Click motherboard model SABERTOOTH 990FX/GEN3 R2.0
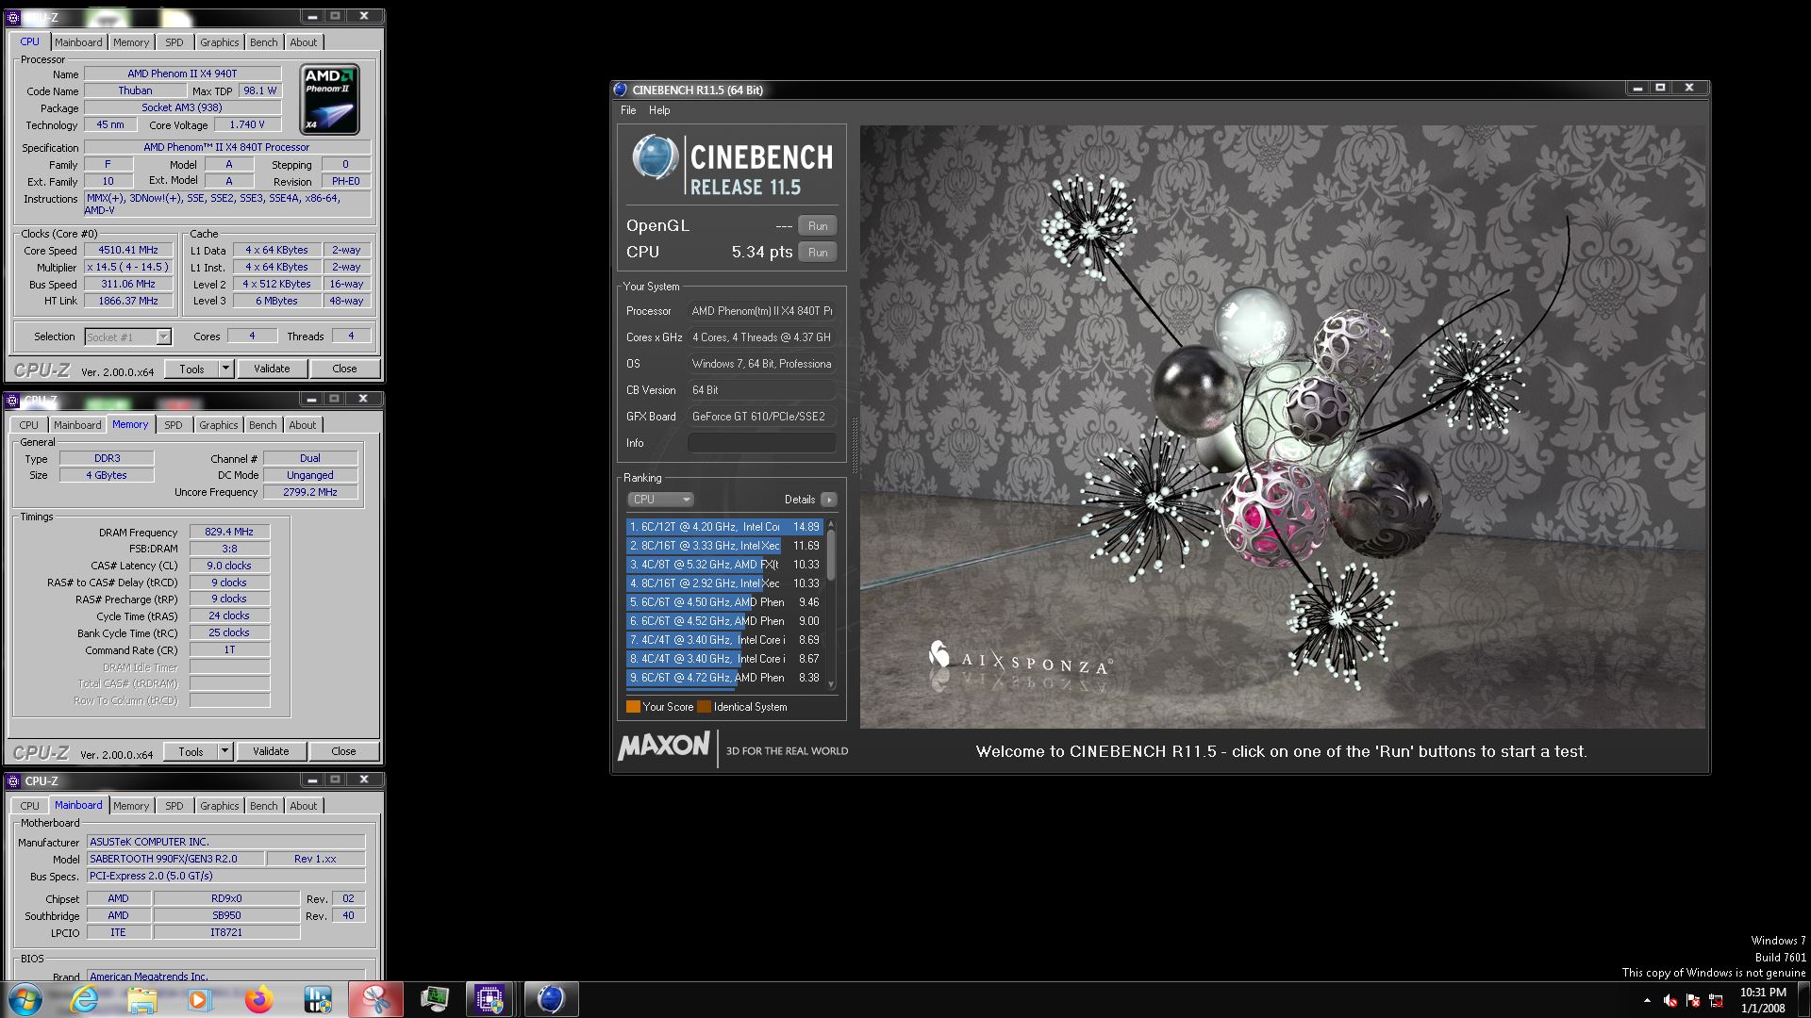 (174, 859)
